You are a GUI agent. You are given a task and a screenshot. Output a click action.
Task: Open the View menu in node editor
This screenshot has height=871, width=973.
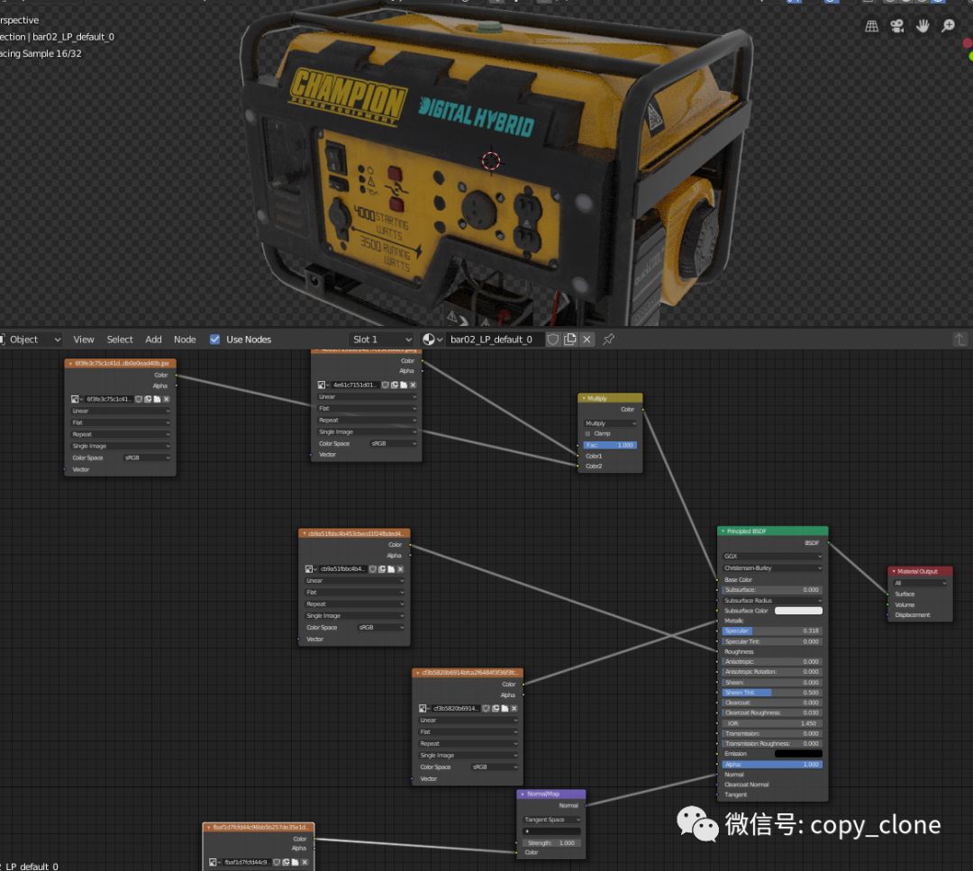point(84,340)
